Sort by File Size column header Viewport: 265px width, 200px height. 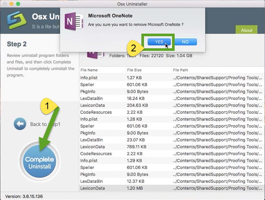click(134, 70)
